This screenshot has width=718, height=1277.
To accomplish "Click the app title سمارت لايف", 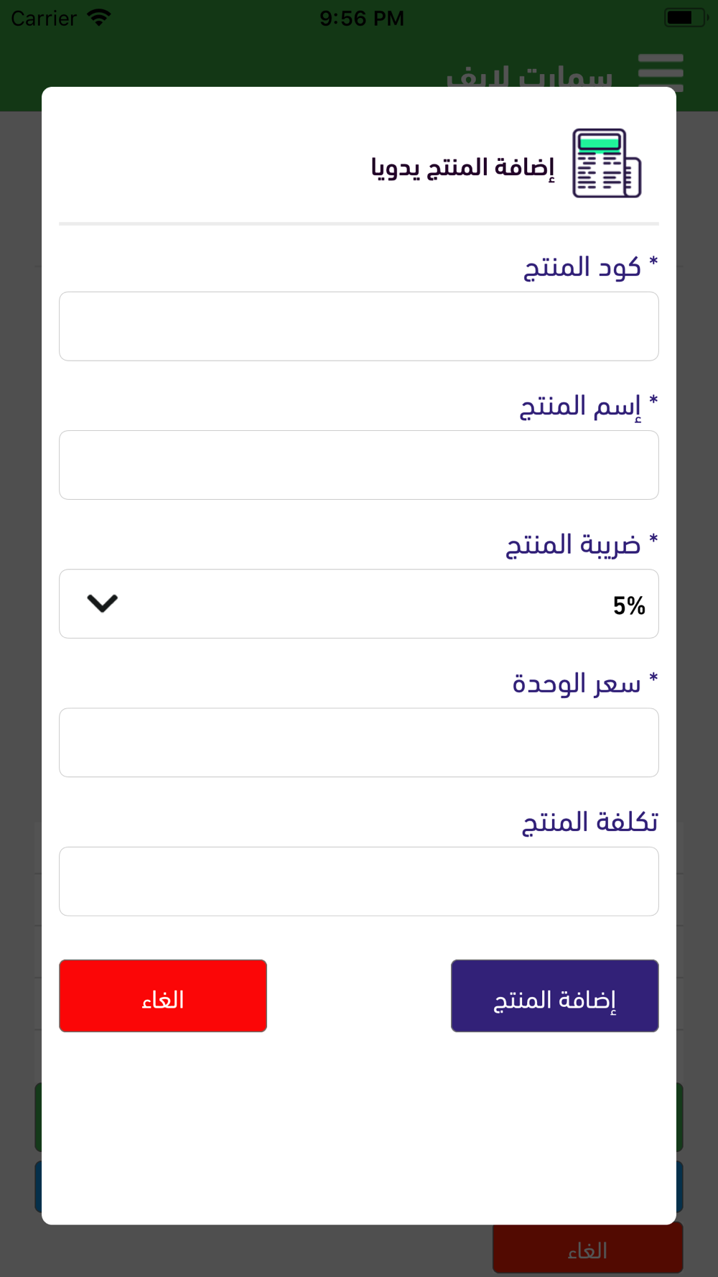I will pos(529,75).
